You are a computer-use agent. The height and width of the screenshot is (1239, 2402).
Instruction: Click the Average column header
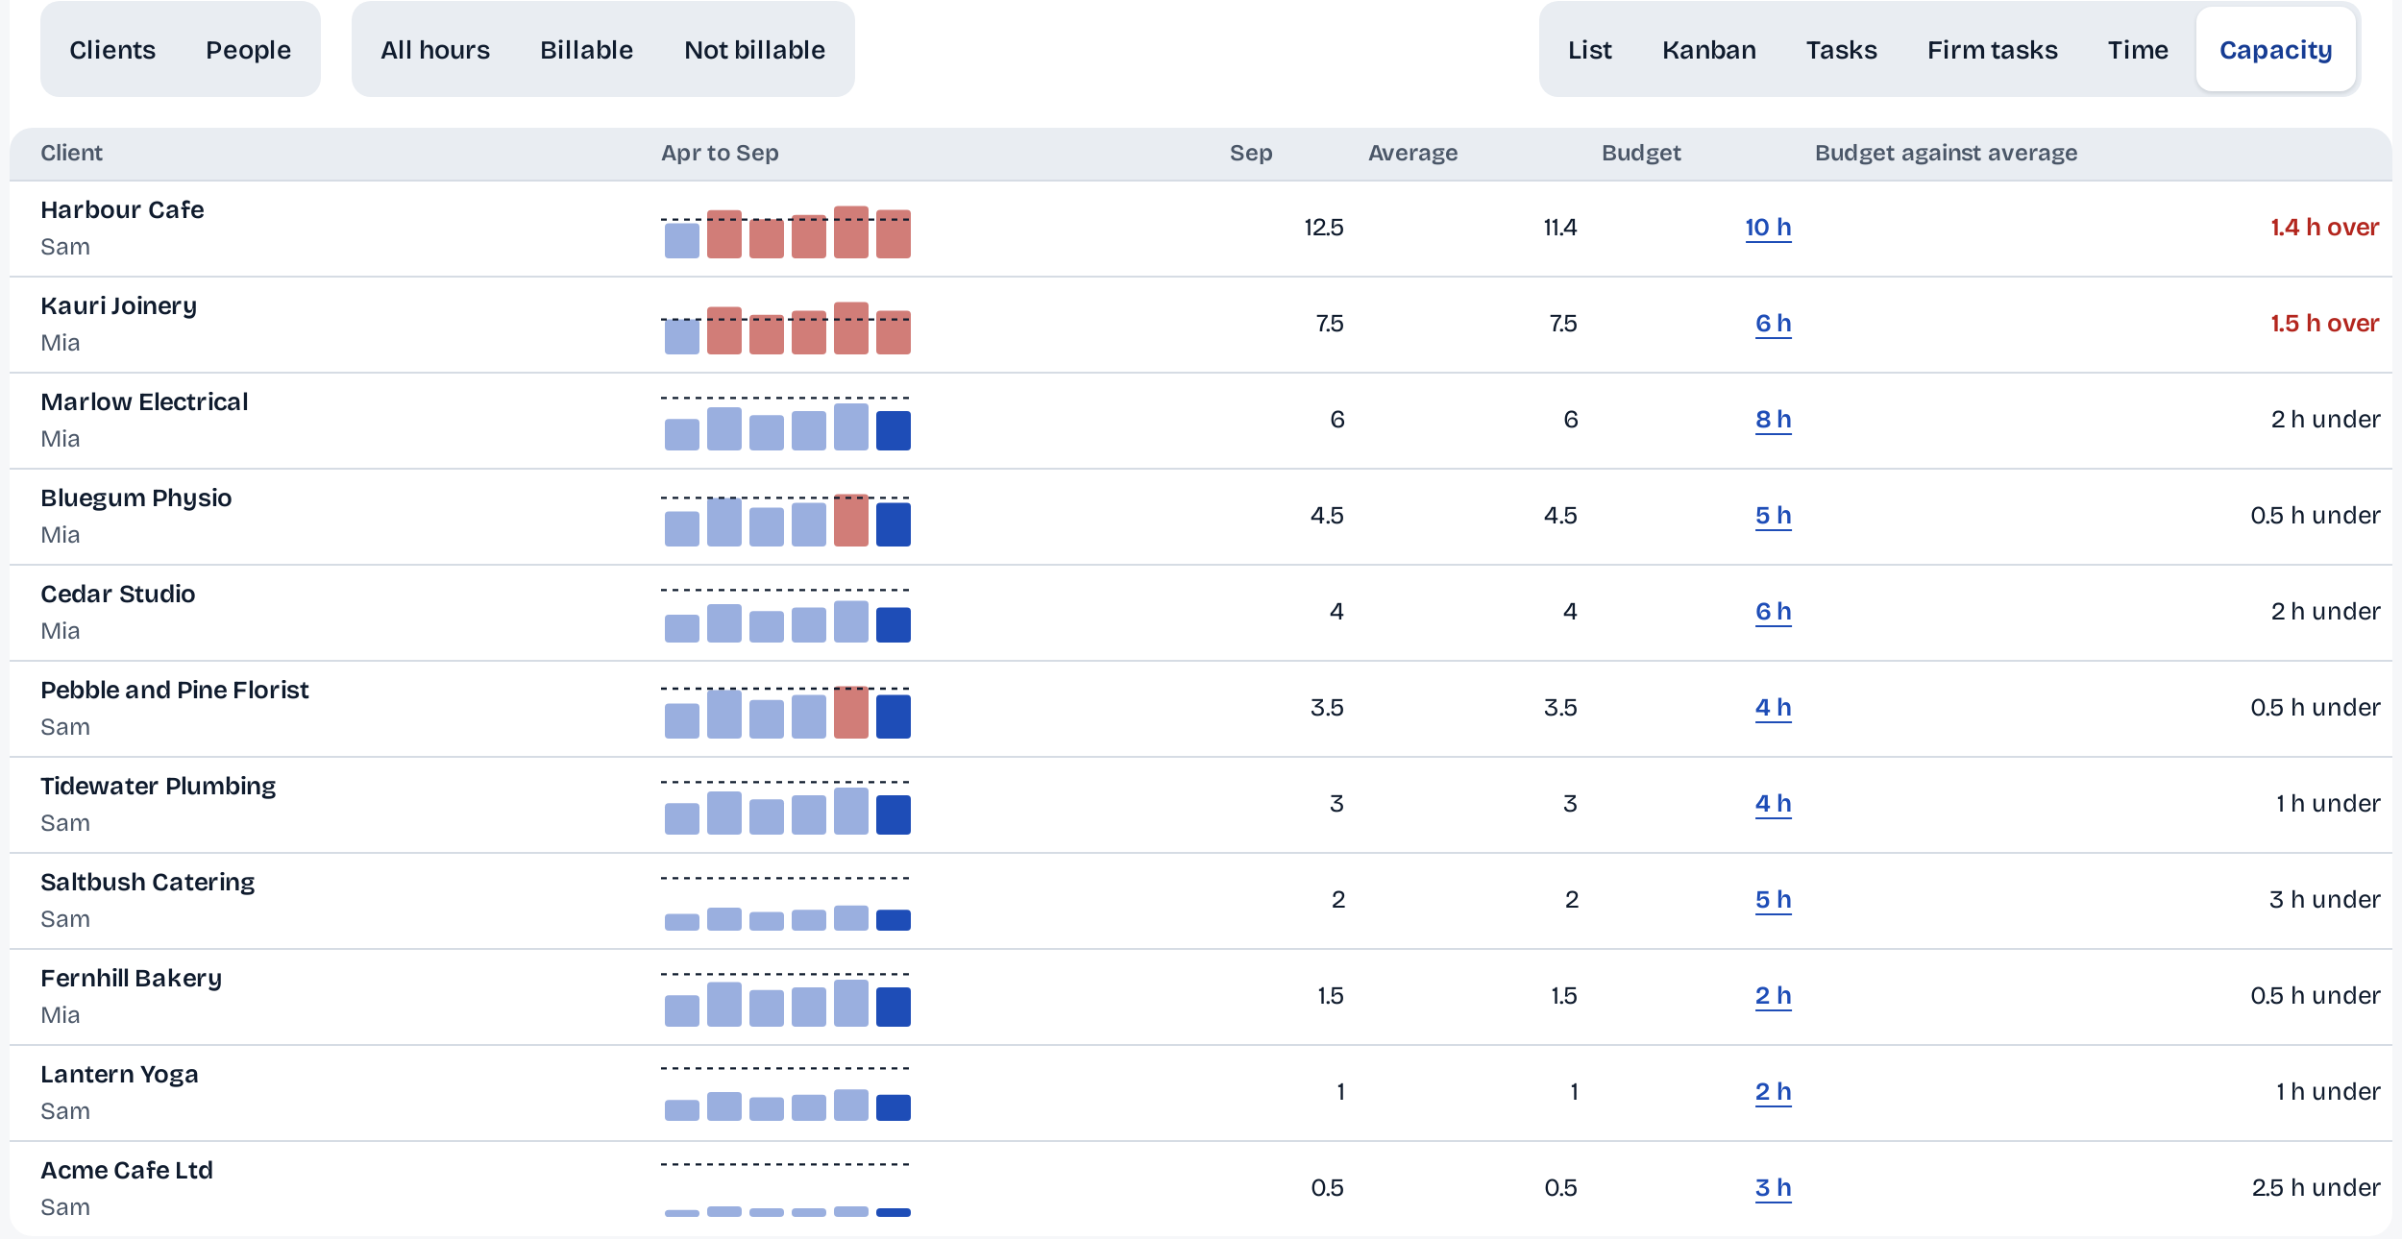[x=1412, y=153]
